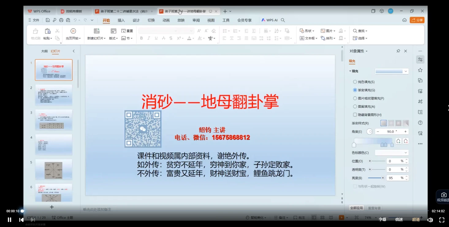Click the Cut scissors icon
The height and width of the screenshot is (227, 449).
(x=57, y=31)
